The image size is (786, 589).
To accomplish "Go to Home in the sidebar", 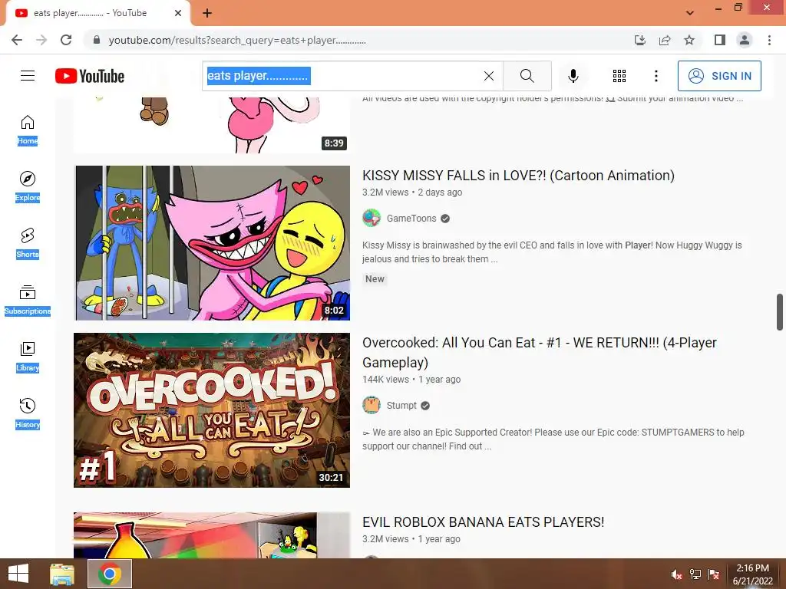I will pos(28,130).
